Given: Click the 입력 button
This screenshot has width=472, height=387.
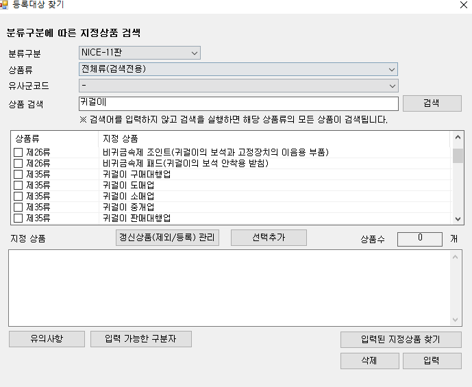Looking at the screenshot, I should coord(432,361).
